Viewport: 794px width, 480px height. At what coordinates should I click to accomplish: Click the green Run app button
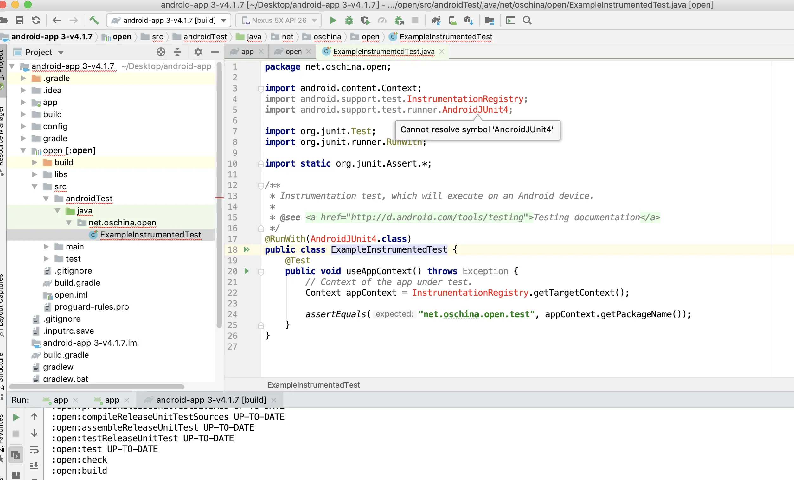[333, 21]
